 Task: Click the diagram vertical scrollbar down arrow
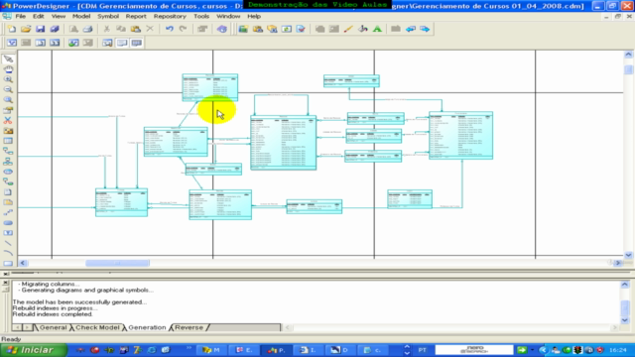628,255
